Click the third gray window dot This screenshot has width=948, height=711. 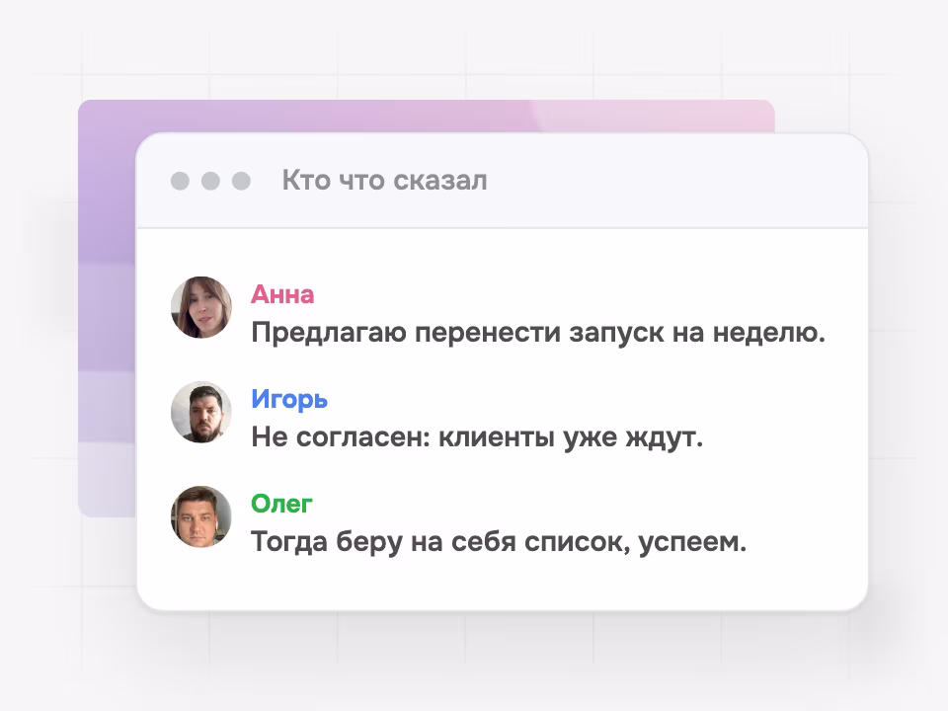click(x=241, y=181)
